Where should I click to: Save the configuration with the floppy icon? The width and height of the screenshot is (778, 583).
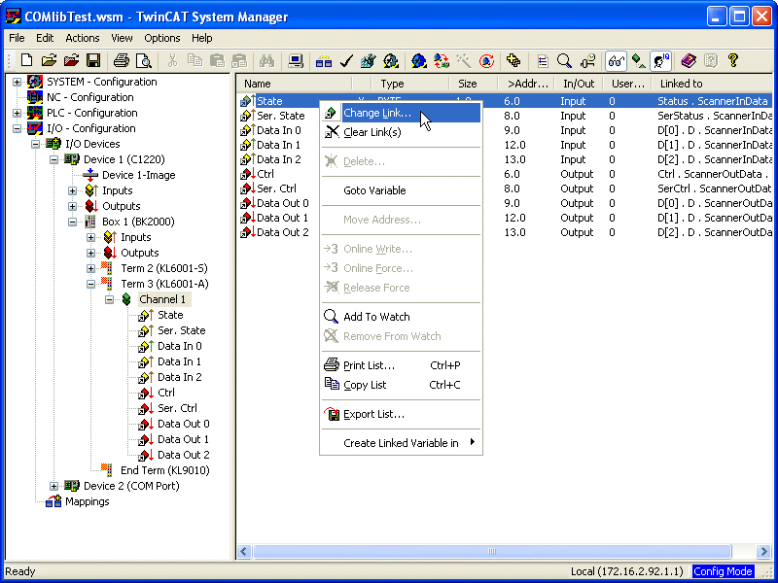pyautogui.click(x=93, y=61)
